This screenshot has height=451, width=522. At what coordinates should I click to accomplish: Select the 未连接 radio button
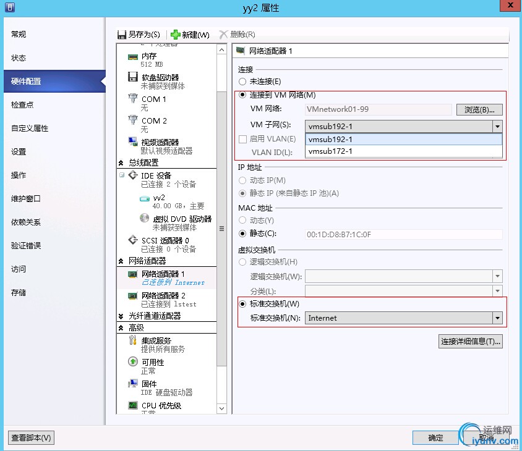coord(242,82)
